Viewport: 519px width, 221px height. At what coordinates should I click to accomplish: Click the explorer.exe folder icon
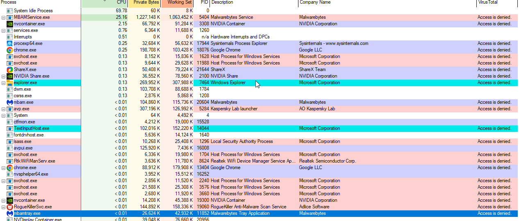[x=10, y=83]
